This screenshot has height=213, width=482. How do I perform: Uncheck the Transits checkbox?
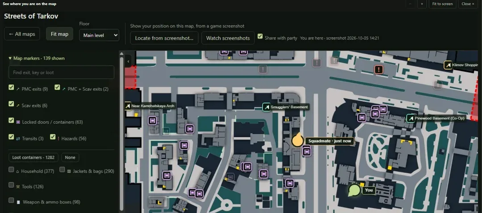(x=11, y=137)
